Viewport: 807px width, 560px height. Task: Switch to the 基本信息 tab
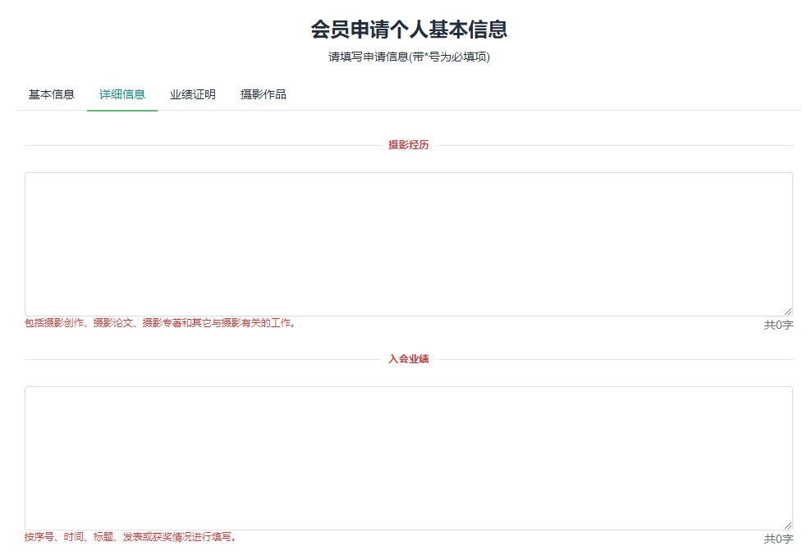pyautogui.click(x=51, y=94)
